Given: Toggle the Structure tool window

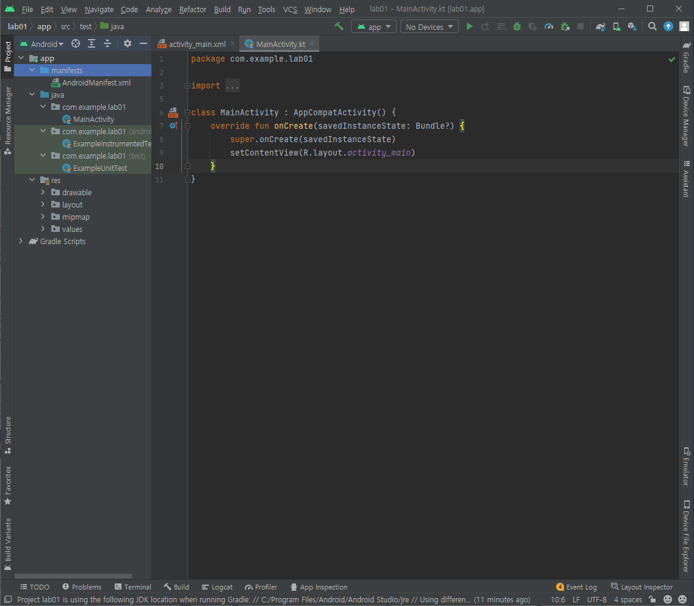Looking at the screenshot, I should 7,435.
